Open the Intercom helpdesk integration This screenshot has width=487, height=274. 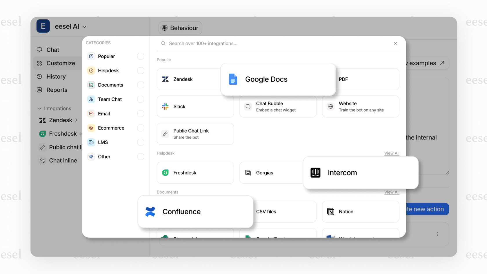coord(342,173)
